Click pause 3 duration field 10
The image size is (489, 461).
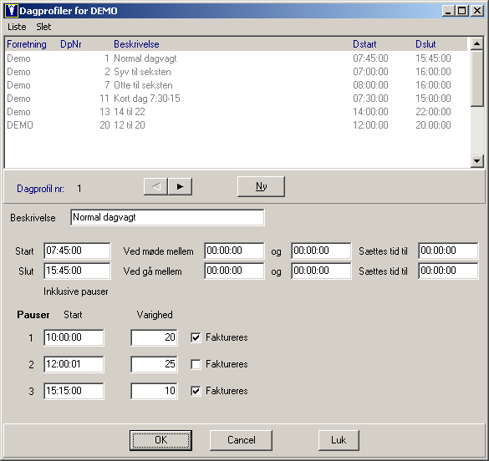[154, 391]
